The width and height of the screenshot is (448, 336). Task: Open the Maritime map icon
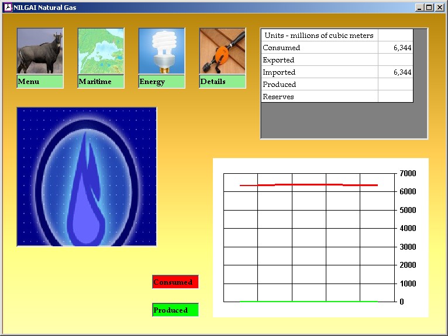coord(101,51)
